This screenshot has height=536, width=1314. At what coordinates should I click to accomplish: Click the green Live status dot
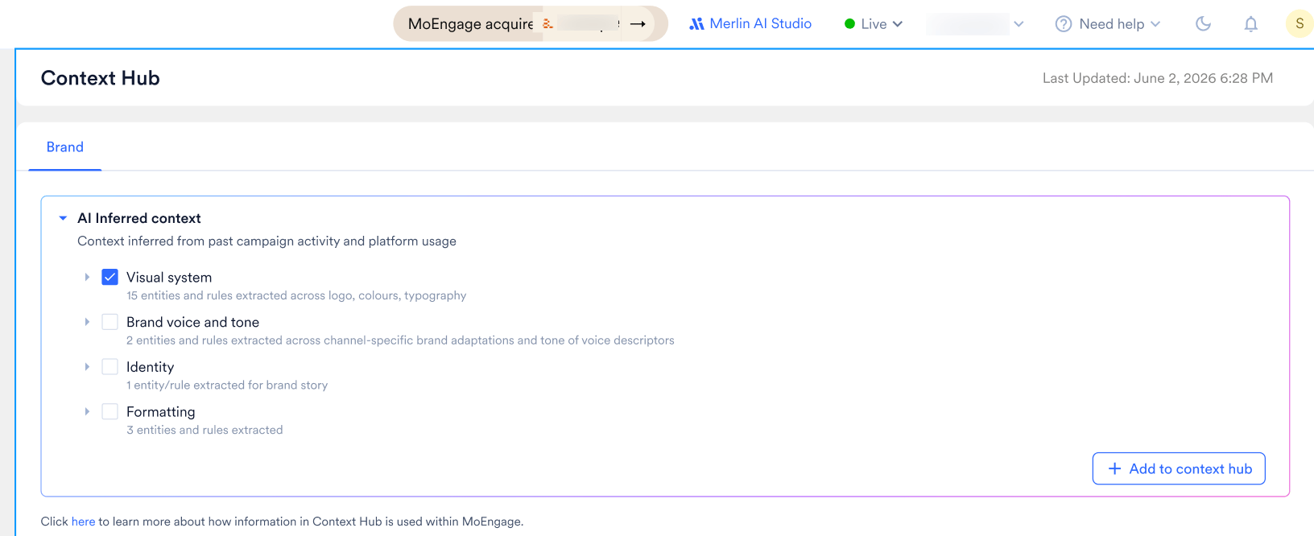pos(849,24)
